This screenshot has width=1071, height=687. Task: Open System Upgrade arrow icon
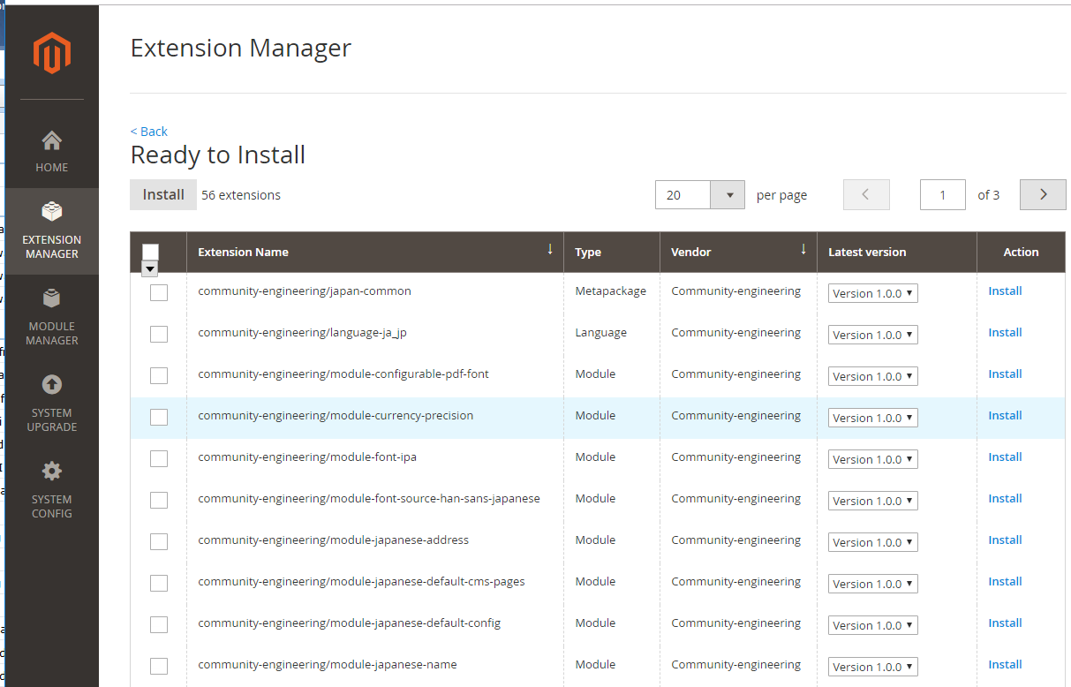52,384
